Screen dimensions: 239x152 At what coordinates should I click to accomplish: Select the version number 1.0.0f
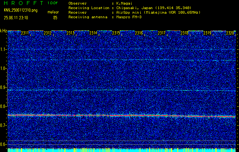(52, 3)
